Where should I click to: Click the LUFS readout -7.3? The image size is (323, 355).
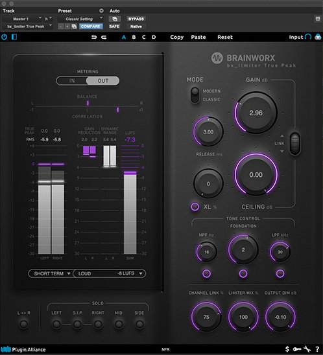click(130, 140)
